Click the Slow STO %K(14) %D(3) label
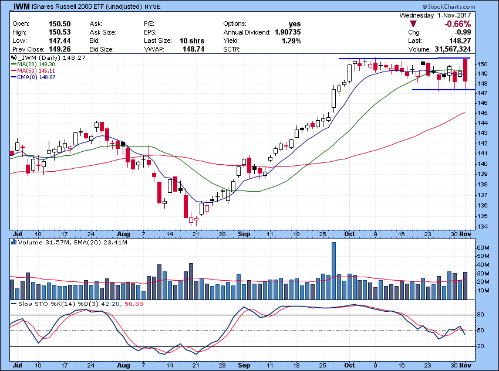Screen dimensions: 499x371 59,304
